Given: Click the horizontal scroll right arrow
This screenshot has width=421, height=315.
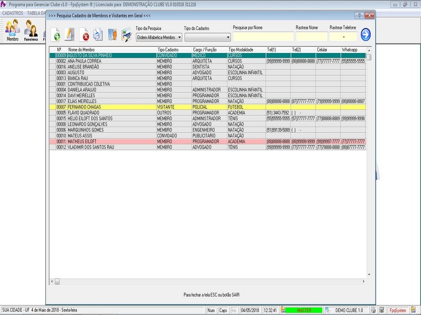Looking at the screenshot, I should coord(364,281).
